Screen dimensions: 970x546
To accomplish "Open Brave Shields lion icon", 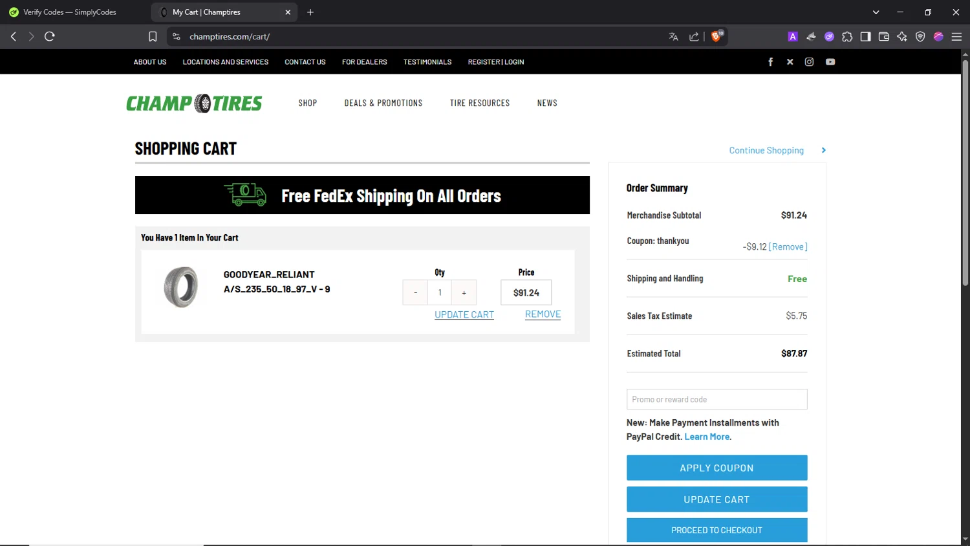I will coord(717,36).
